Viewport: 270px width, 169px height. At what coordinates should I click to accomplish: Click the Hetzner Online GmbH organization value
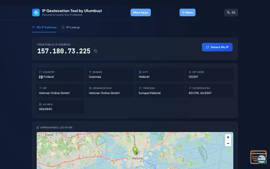click(x=104, y=93)
